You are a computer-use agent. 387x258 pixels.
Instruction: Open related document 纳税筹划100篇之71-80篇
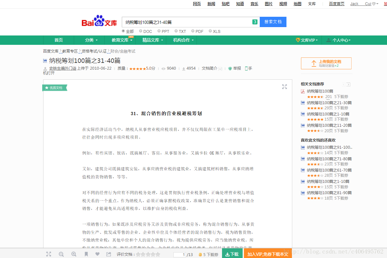click(x=329, y=159)
